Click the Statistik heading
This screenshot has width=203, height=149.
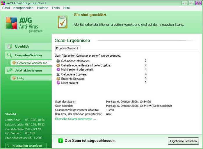11,114
